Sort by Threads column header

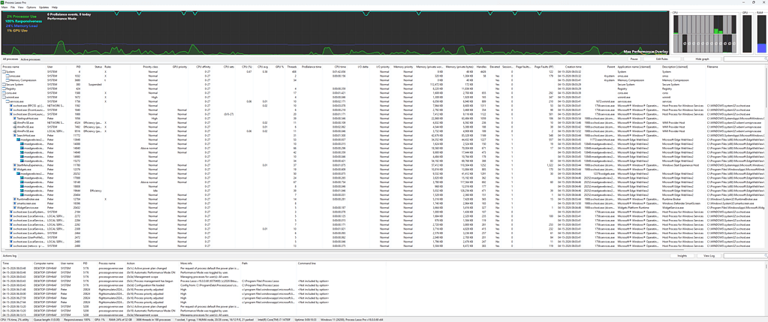point(292,66)
